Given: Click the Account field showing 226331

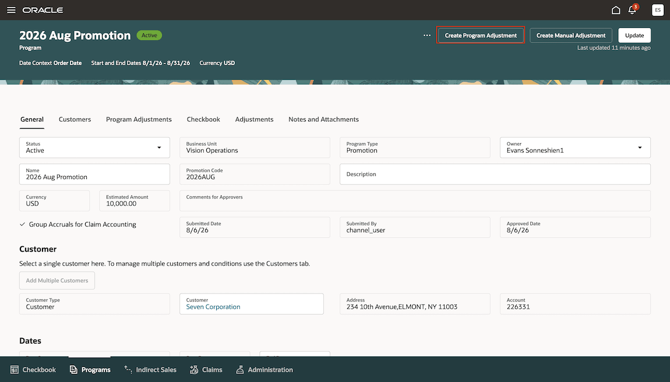Looking at the screenshot, I should tap(575, 304).
